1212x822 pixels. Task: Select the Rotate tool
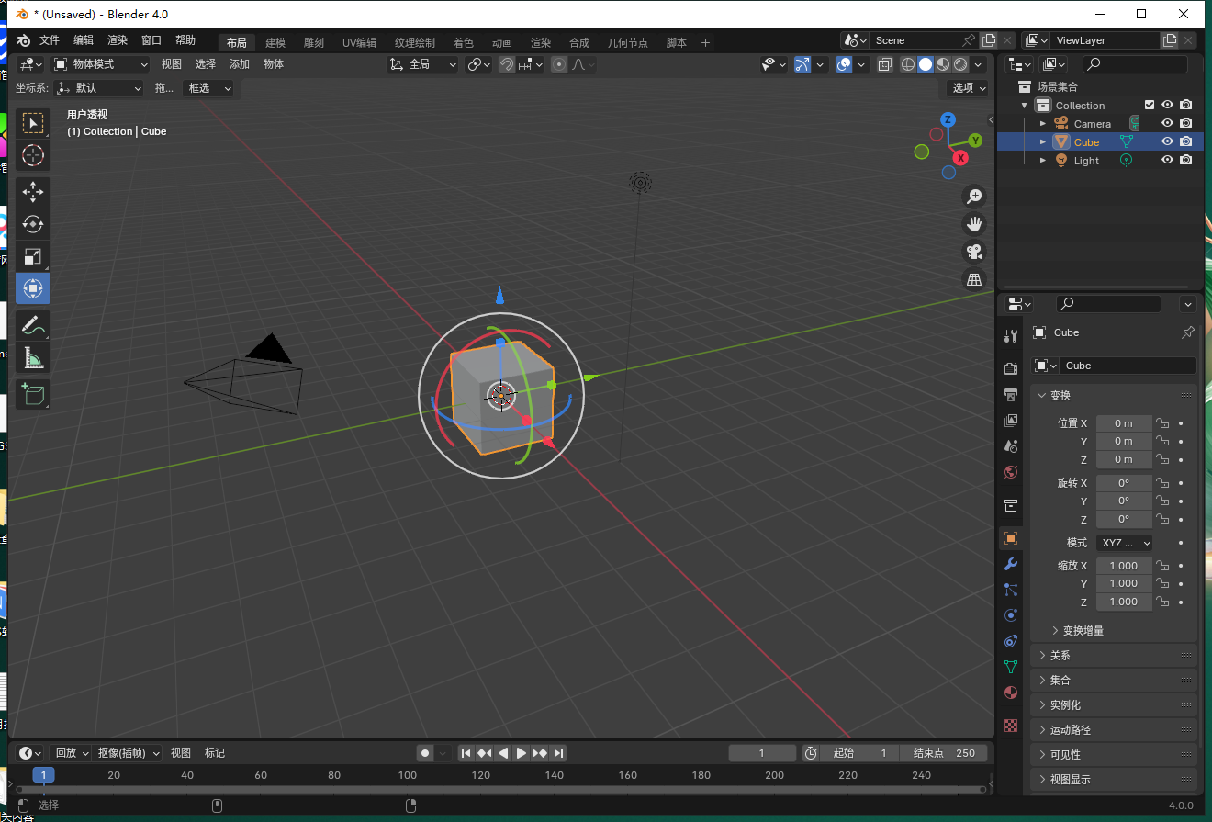pos(33,224)
